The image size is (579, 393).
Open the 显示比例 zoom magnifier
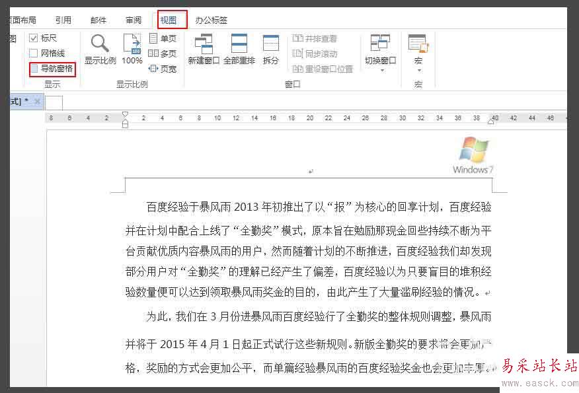tap(100, 49)
